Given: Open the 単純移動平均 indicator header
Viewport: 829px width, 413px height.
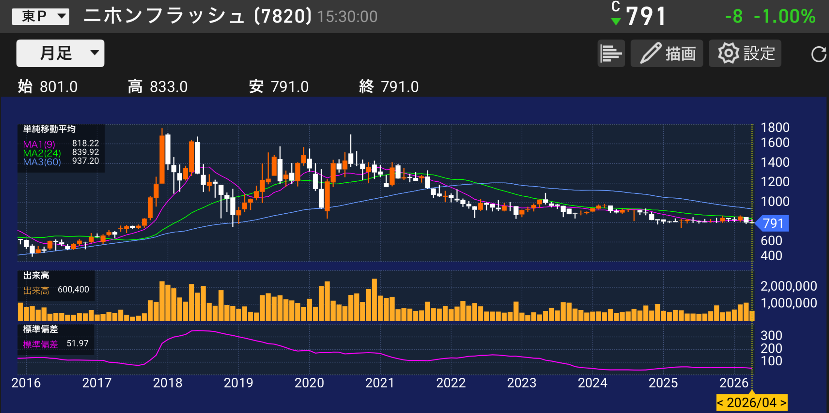Looking at the screenshot, I should [x=49, y=129].
